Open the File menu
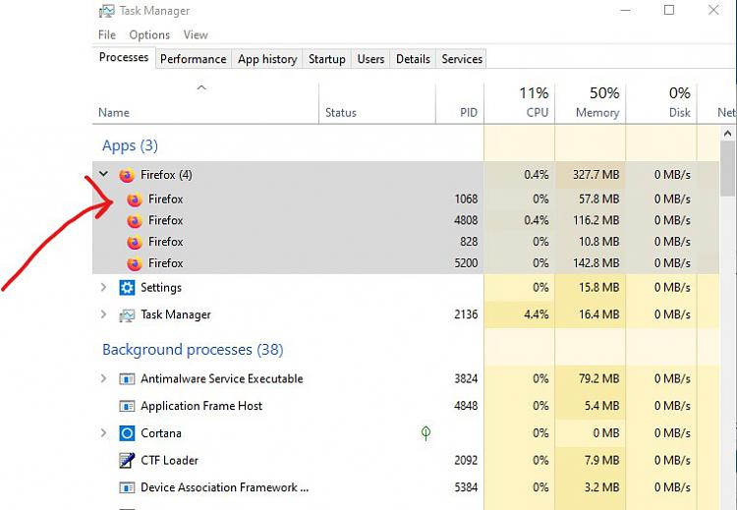The image size is (737, 510). [107, 34]
